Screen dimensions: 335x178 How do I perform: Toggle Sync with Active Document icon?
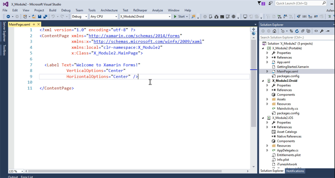291,31
